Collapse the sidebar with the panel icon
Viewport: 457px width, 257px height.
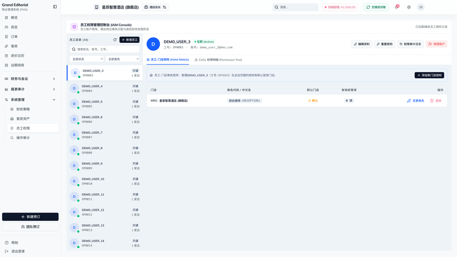click(x=55, y=7)
